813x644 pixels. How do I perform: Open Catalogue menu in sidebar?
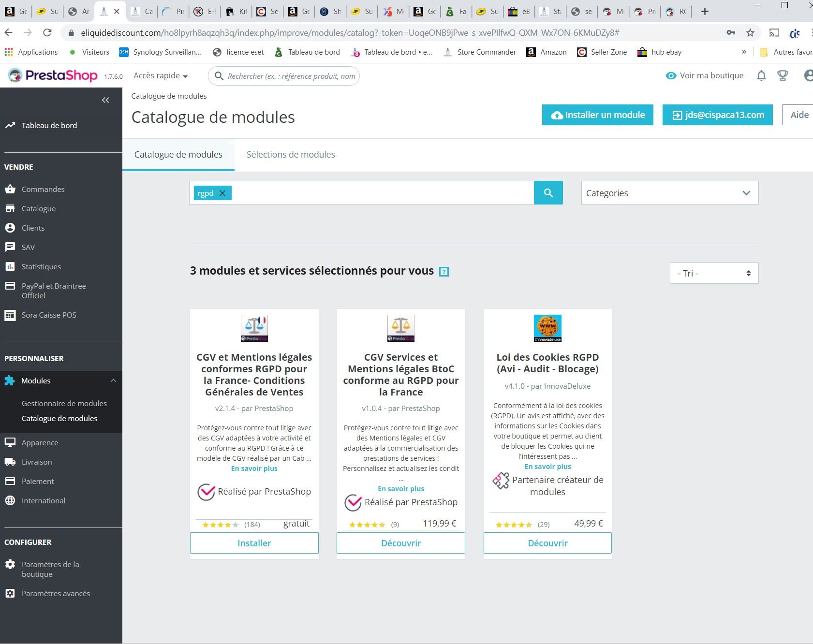[x=39, y=208]
